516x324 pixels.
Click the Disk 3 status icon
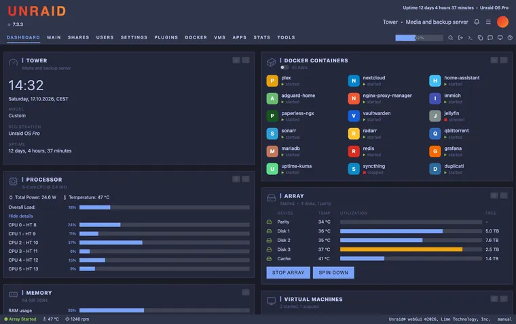[269, 249]
